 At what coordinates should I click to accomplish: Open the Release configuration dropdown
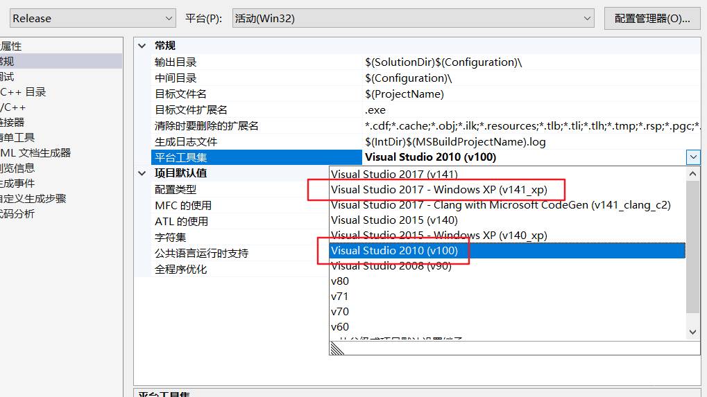click(x=92, y=19)
